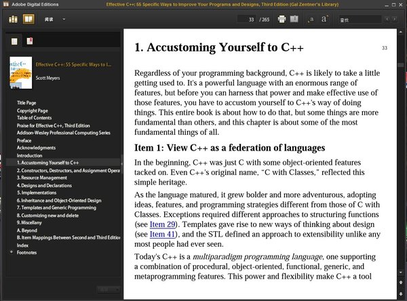Click the Effective C++ book cover thumbnail

pos(21,73)
